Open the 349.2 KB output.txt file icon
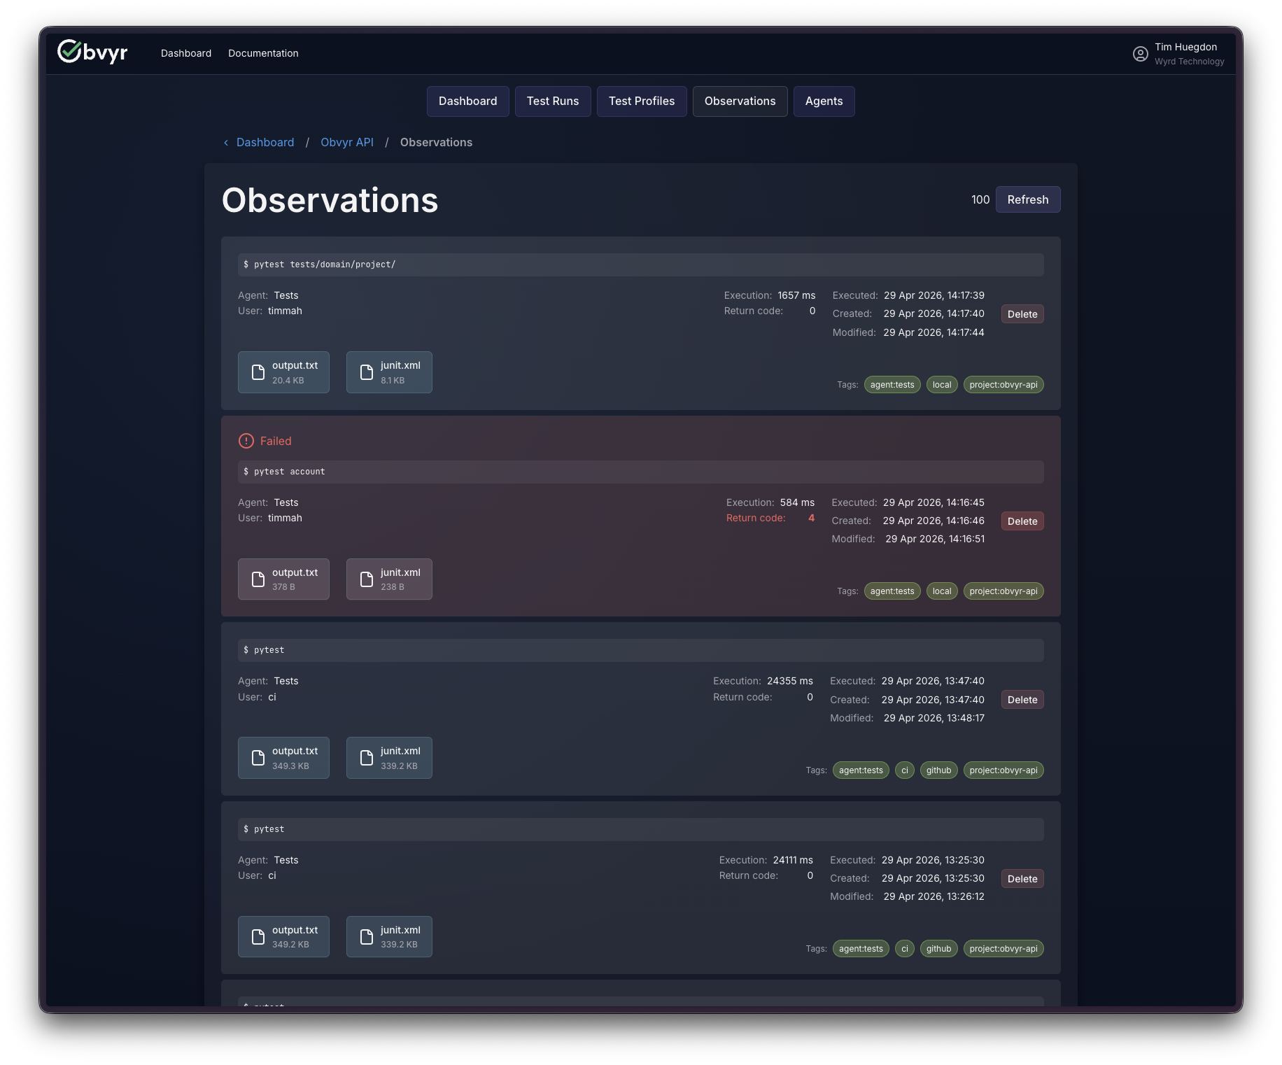This screenshot has width=1282, height=1065. 258,937
